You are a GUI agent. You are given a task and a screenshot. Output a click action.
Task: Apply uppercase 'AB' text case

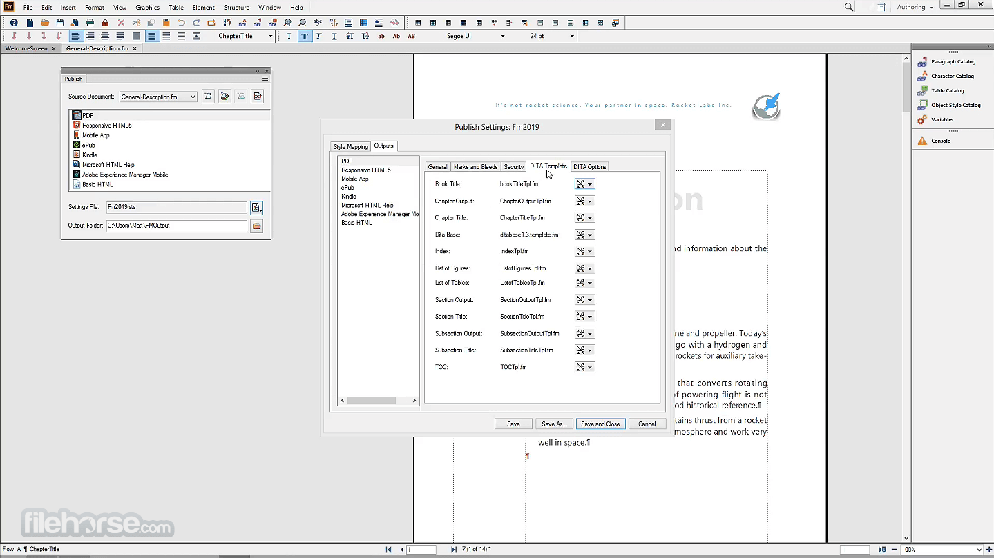(x=412, y=36)
